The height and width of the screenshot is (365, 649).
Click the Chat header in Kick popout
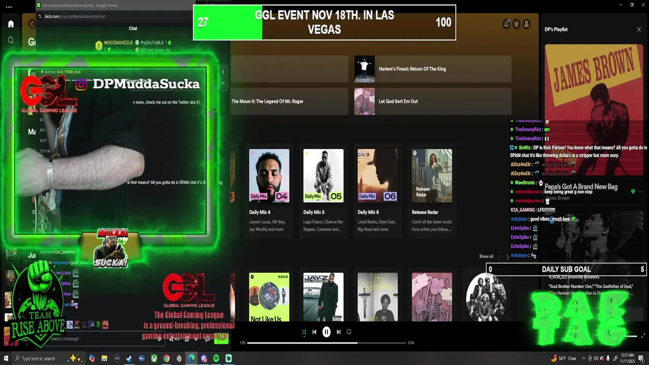133,28
